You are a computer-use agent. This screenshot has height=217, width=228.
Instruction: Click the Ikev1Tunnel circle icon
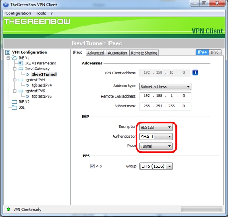point(27,74)
